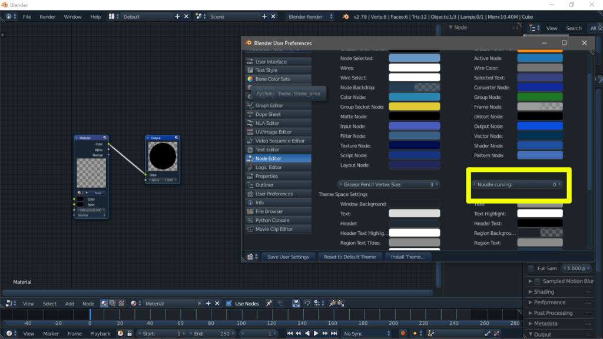Click the Outliner display mode icon
The width and height of the screenshot is (603, 339).
point(534,28)
